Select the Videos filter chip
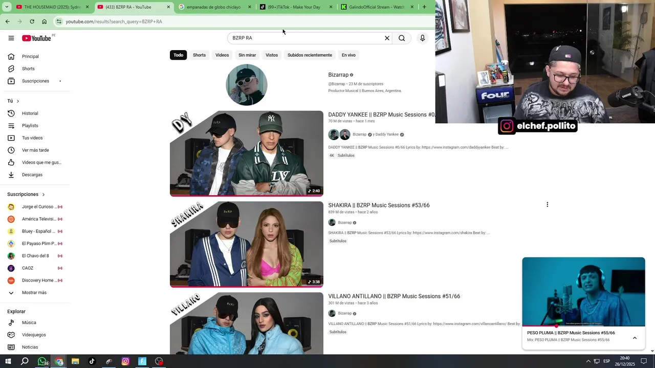655x368 pixels. pyautogui.click(x=222, y=55)
